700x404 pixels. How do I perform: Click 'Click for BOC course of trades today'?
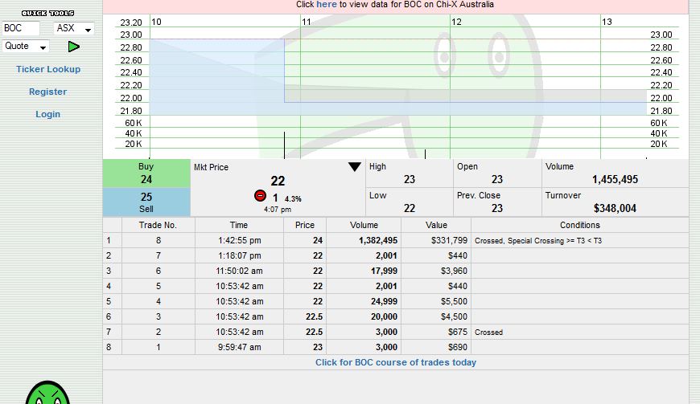pyautogui.click(x=396, y=362)
